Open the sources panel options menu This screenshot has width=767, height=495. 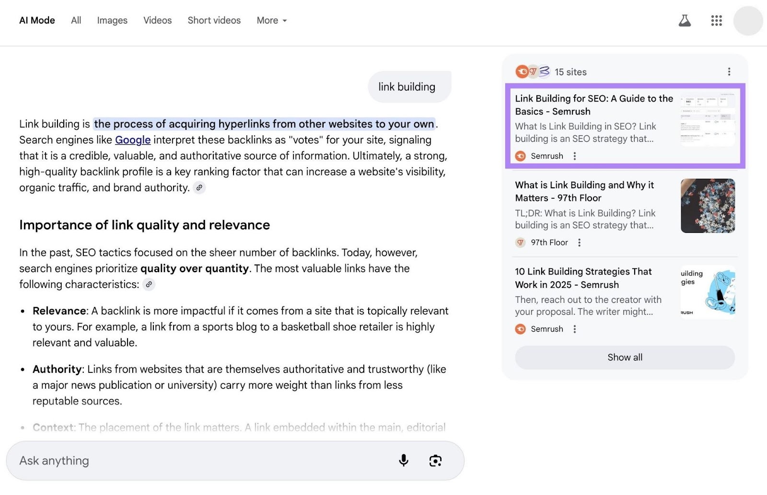pos(729,71)
